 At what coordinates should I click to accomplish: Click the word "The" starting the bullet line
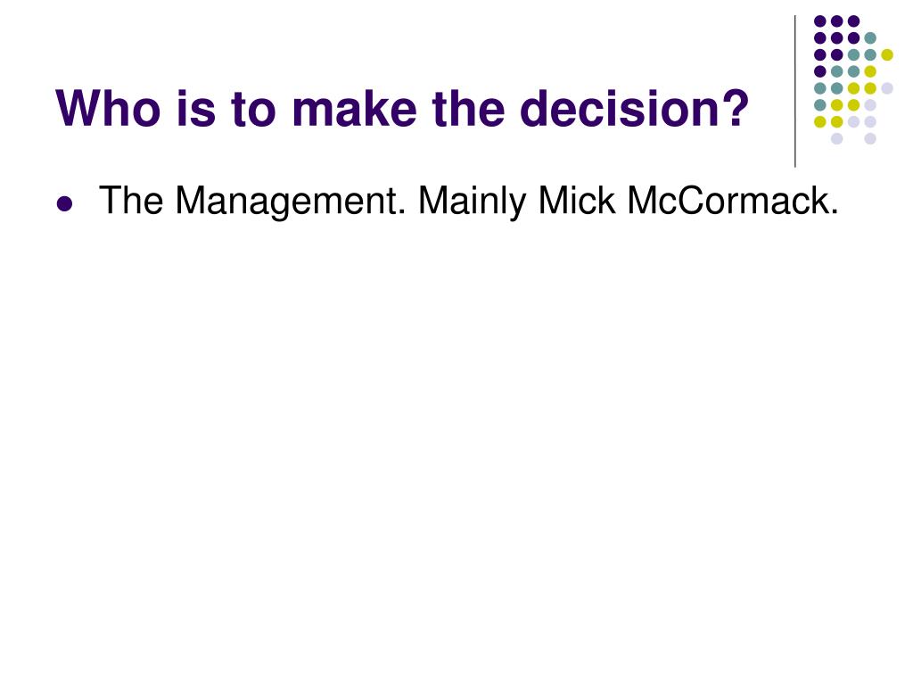[x=131, y=201]
